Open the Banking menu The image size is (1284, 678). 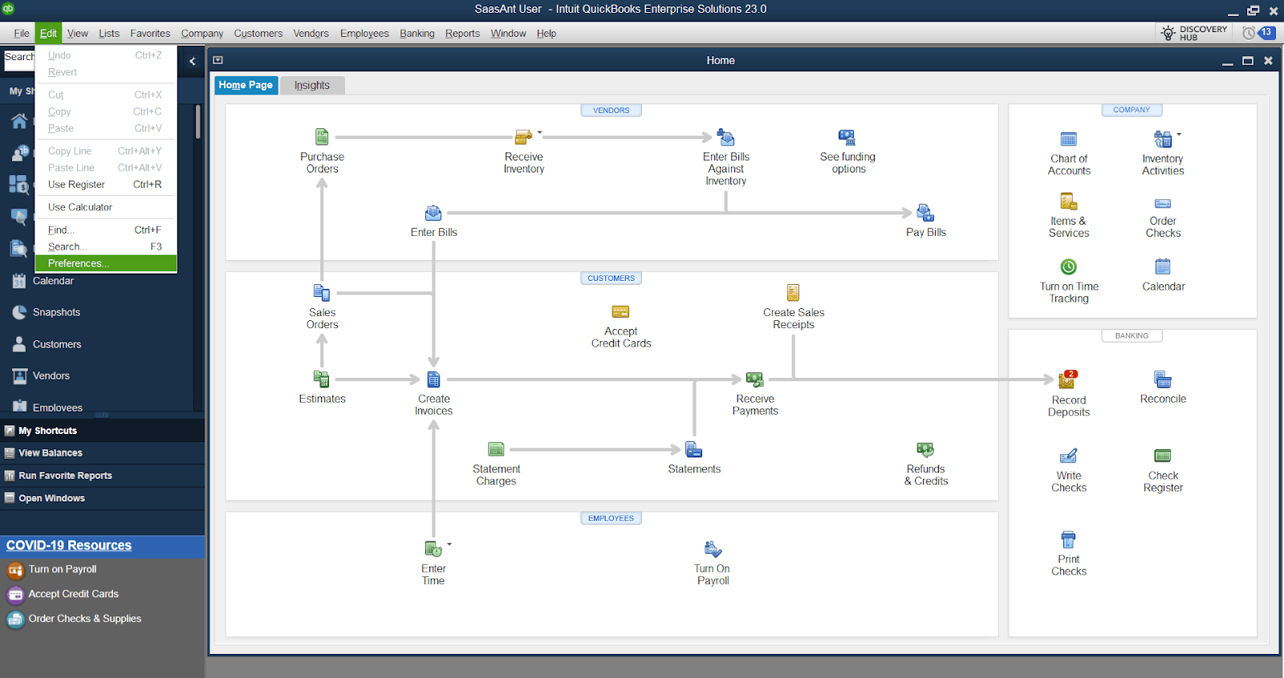(416, 34)
